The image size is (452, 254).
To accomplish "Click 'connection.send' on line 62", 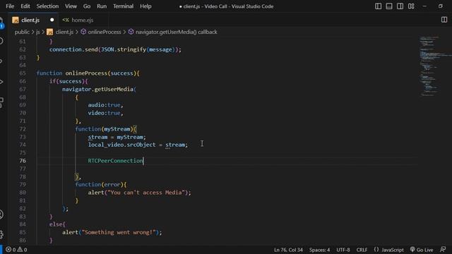I will 73,49.
